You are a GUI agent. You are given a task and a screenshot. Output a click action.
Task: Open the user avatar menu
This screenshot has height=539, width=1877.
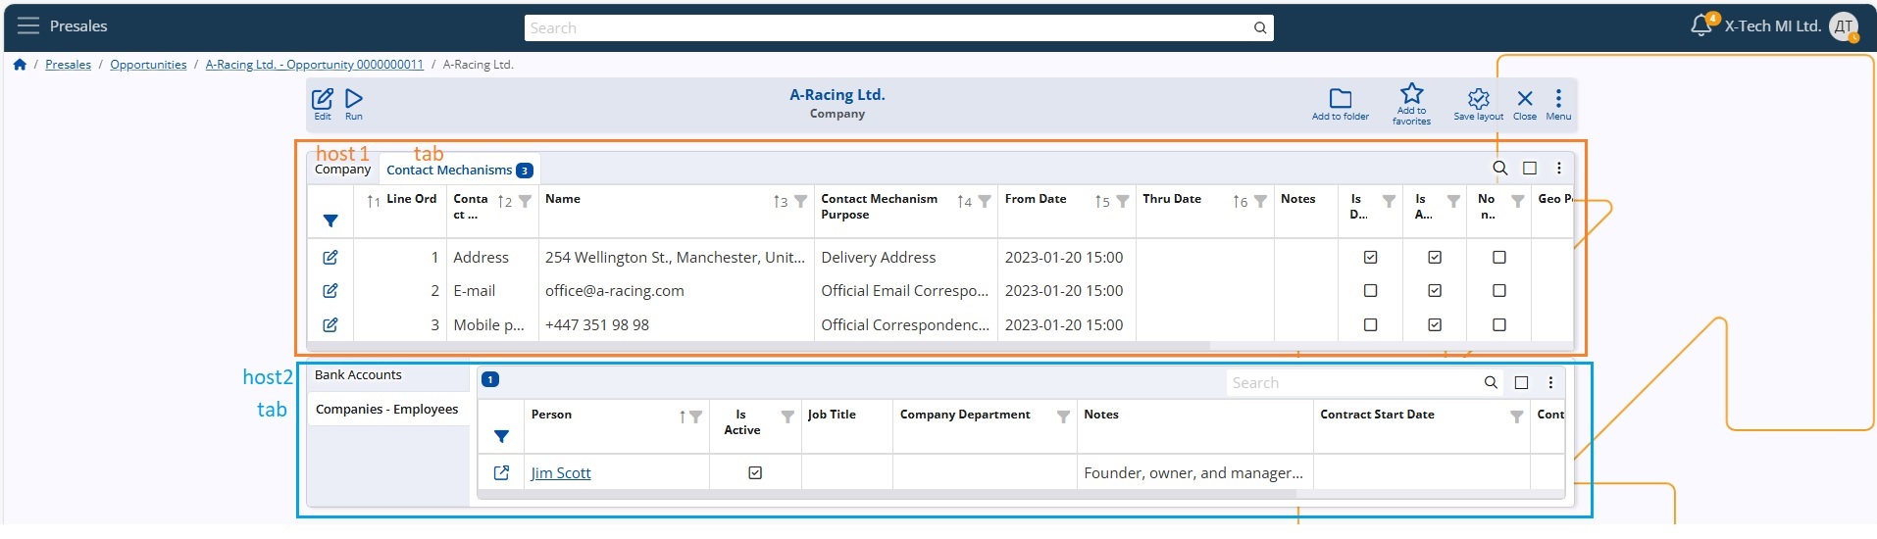(x=1844, y=26)
